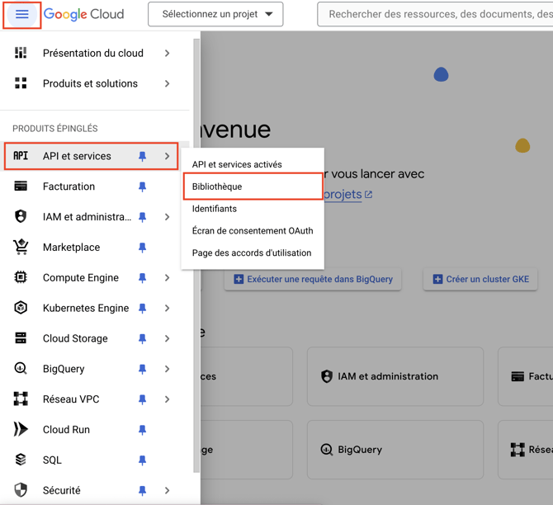Image resolution: width=553 pixels, height=505 pixels.
Task: Select Bibliothèque from the submenu
Action: tap(217, 186)
